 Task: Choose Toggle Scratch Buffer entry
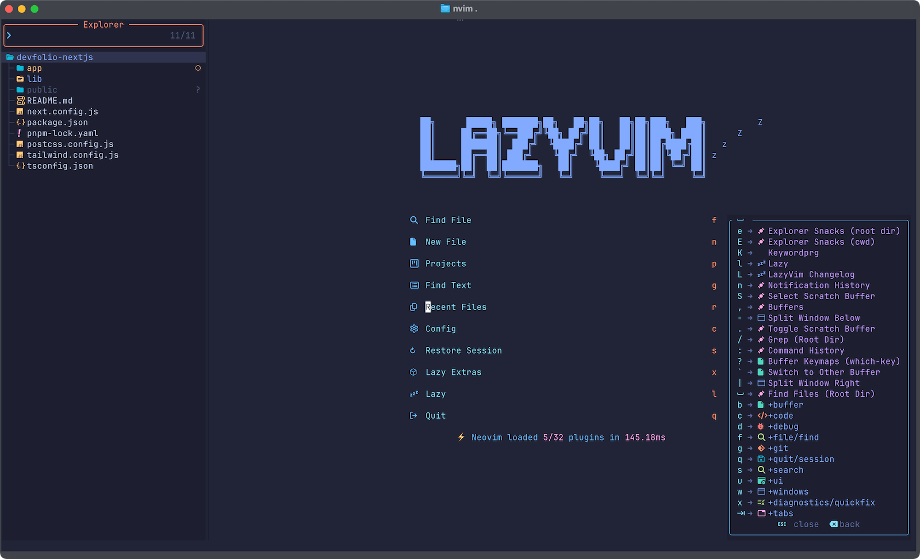pos(821,329)
